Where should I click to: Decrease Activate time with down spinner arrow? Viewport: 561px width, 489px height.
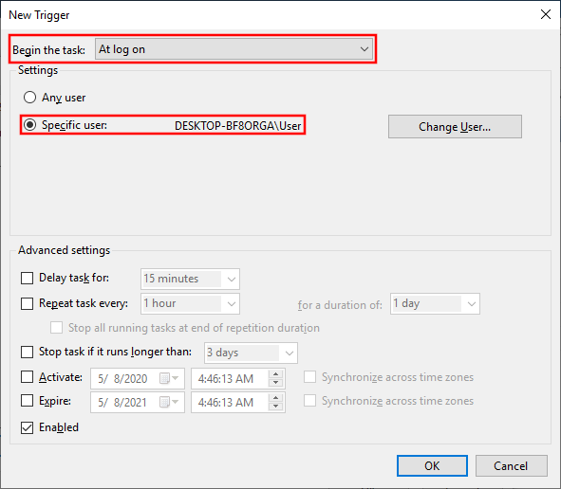point(275,383)
